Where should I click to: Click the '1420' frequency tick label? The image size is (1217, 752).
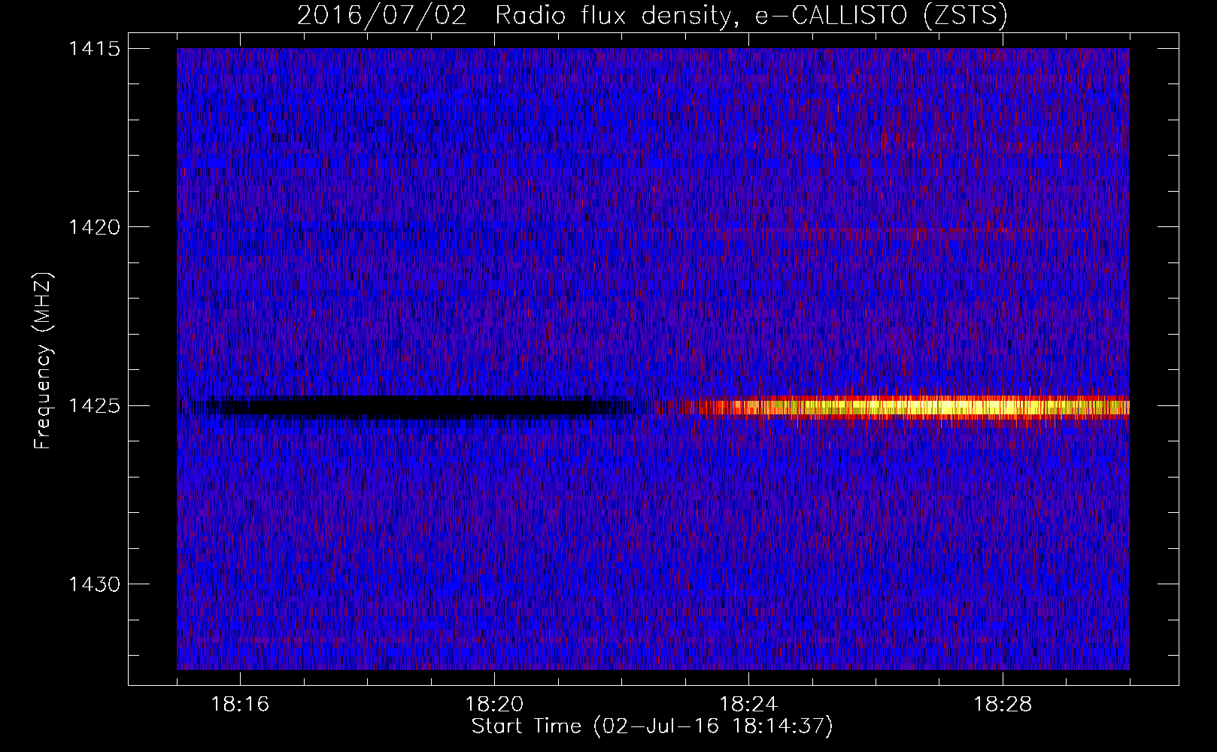click(94, 227)
